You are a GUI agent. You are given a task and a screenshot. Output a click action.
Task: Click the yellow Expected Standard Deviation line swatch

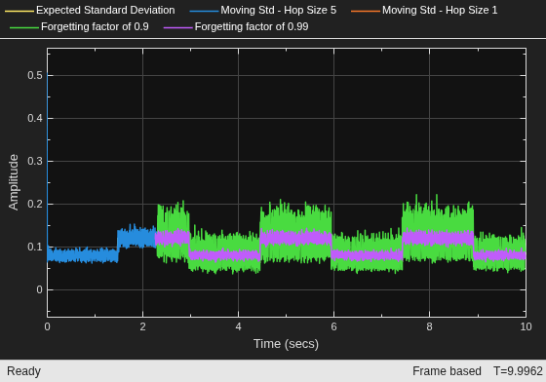coord(19,11)
